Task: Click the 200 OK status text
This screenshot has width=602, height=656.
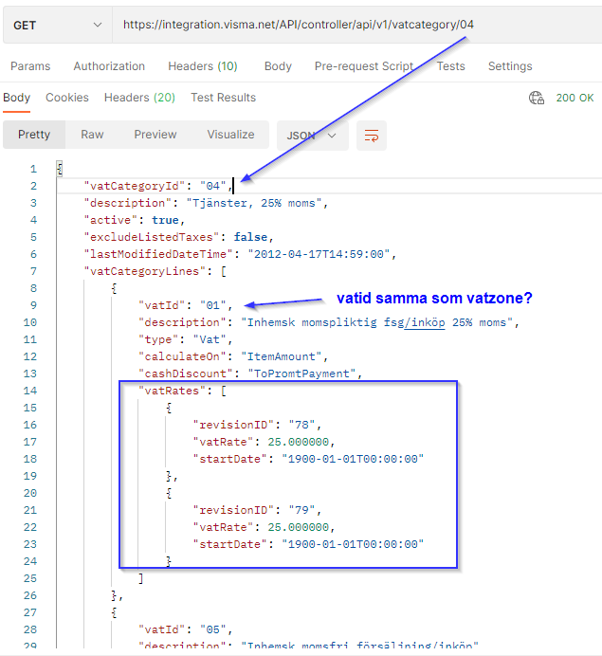Action: (x=575, y=98)
